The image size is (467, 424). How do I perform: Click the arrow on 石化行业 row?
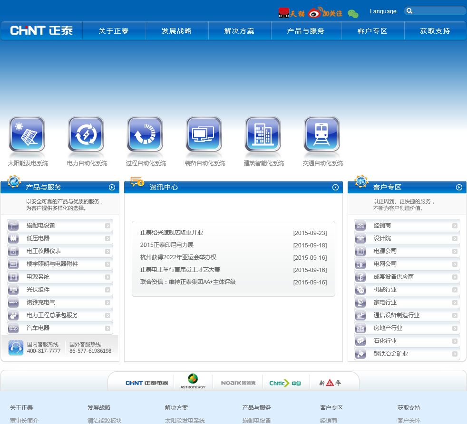coord(455,341)
